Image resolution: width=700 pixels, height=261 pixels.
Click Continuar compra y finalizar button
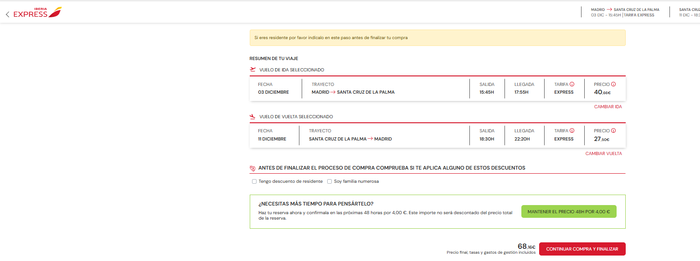click(582, 249)
